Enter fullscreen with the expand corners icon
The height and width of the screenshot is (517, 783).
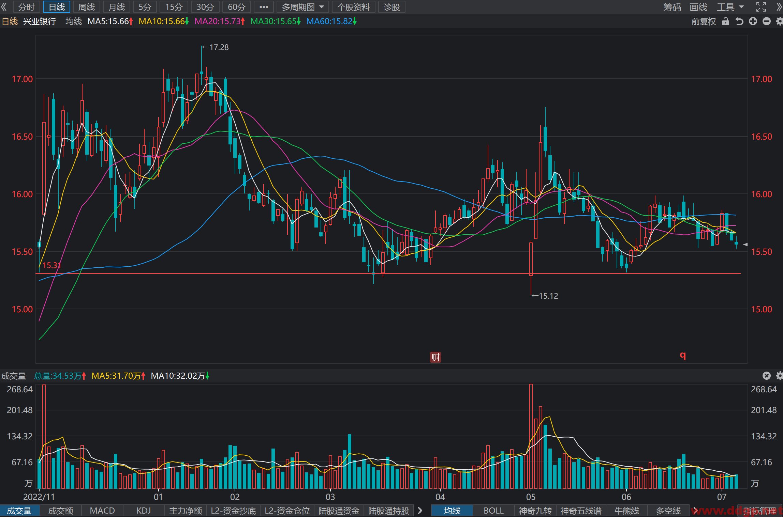(x=761, y=7)
